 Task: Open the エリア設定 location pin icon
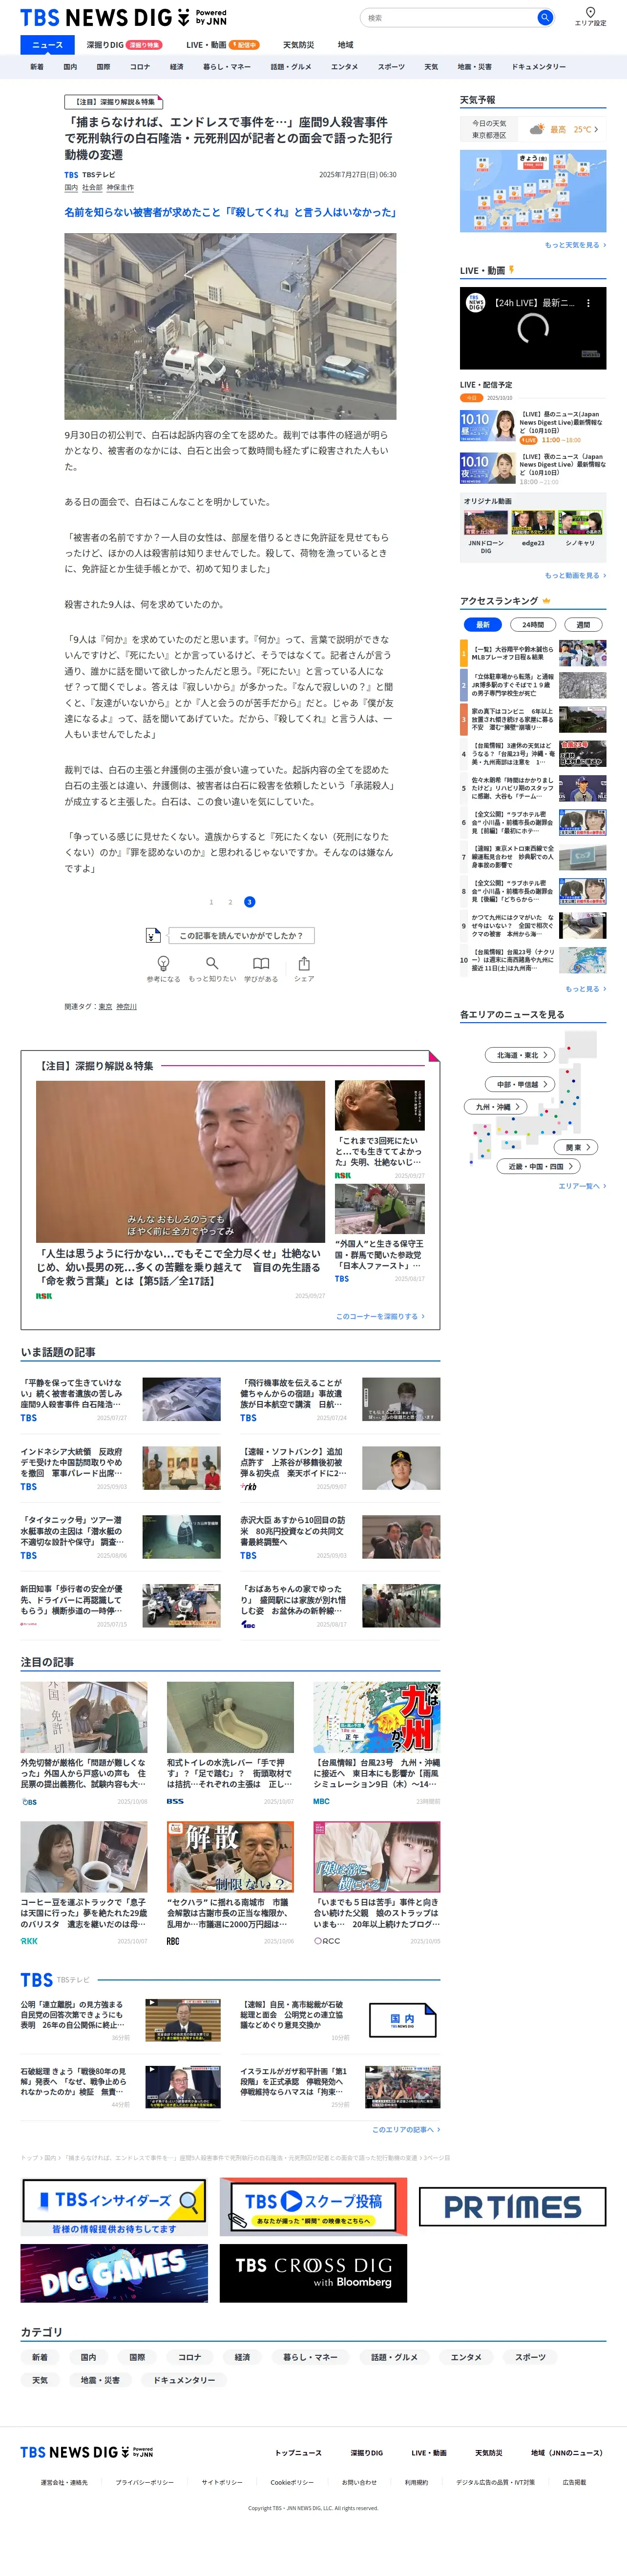[x=590, y=12]
